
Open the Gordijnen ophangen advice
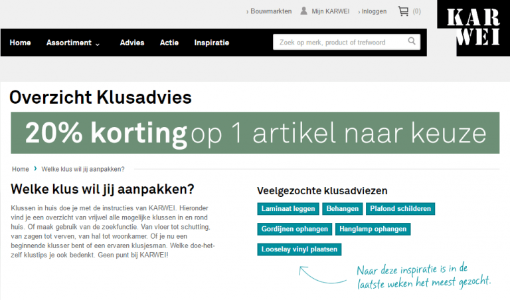click(x=295, y=229)
